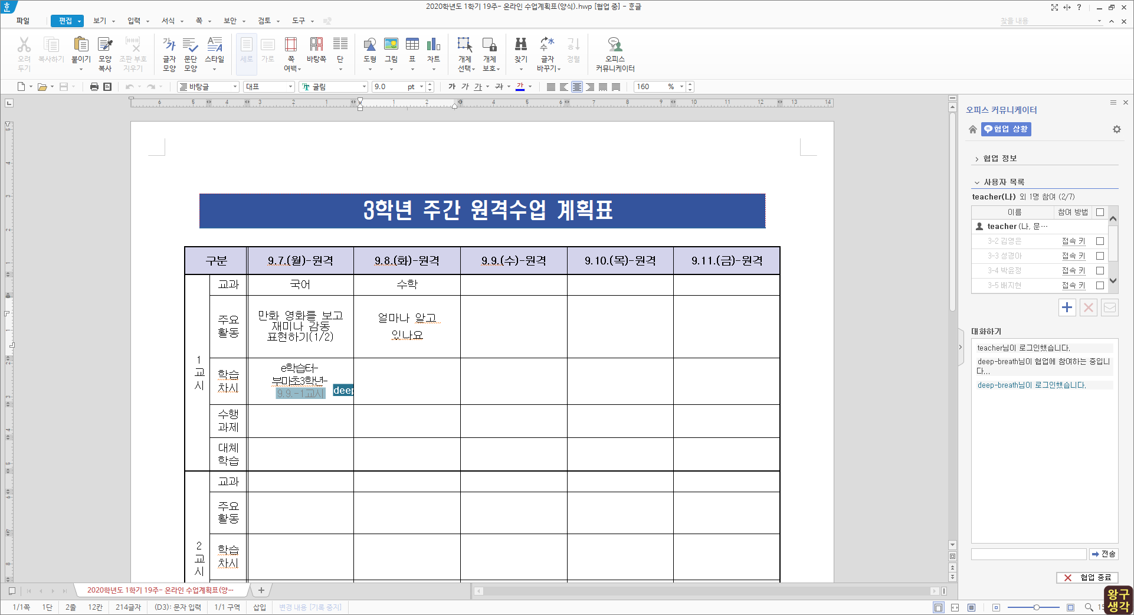1134x615 pixels.
Task: Click the 전송 send button
Action: pyautogui.click(x=1104, y=554)
